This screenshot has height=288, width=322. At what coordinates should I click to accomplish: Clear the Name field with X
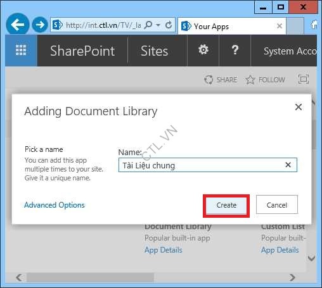(x=288, y=165)
